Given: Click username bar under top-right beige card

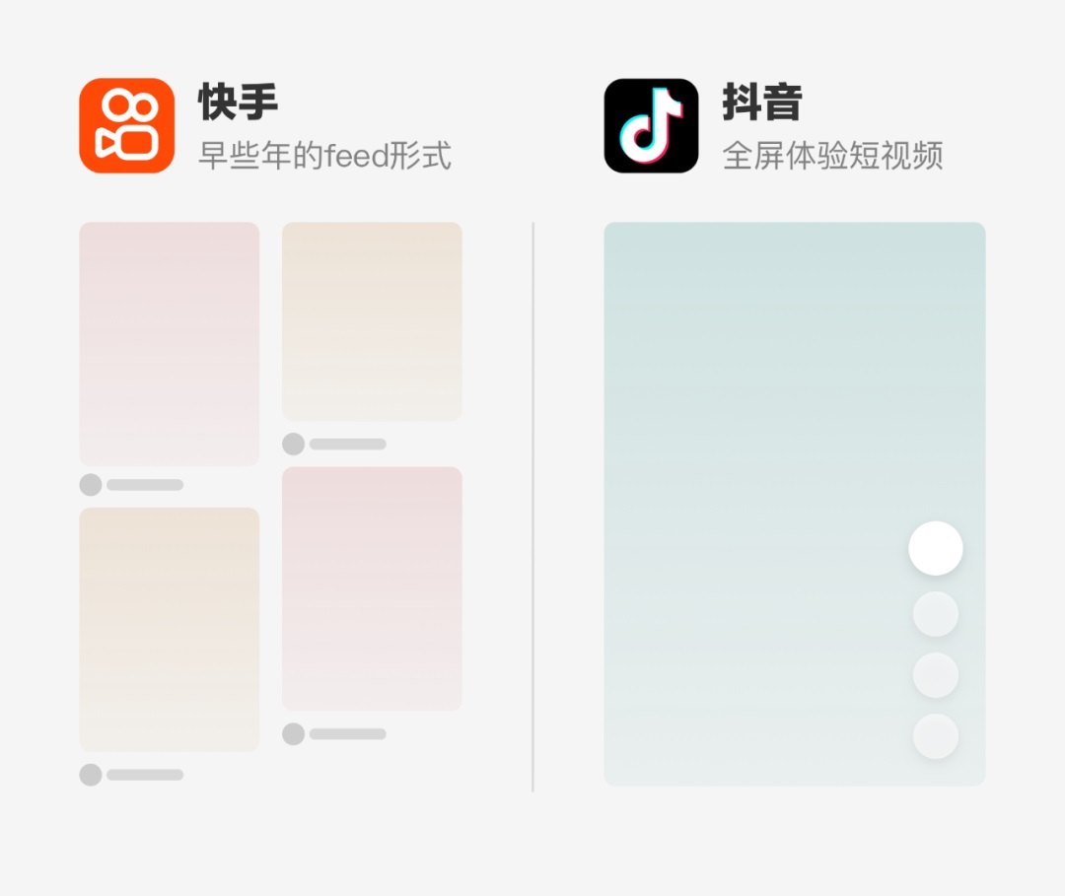Looking at the screenshot, I should (348, 444).
